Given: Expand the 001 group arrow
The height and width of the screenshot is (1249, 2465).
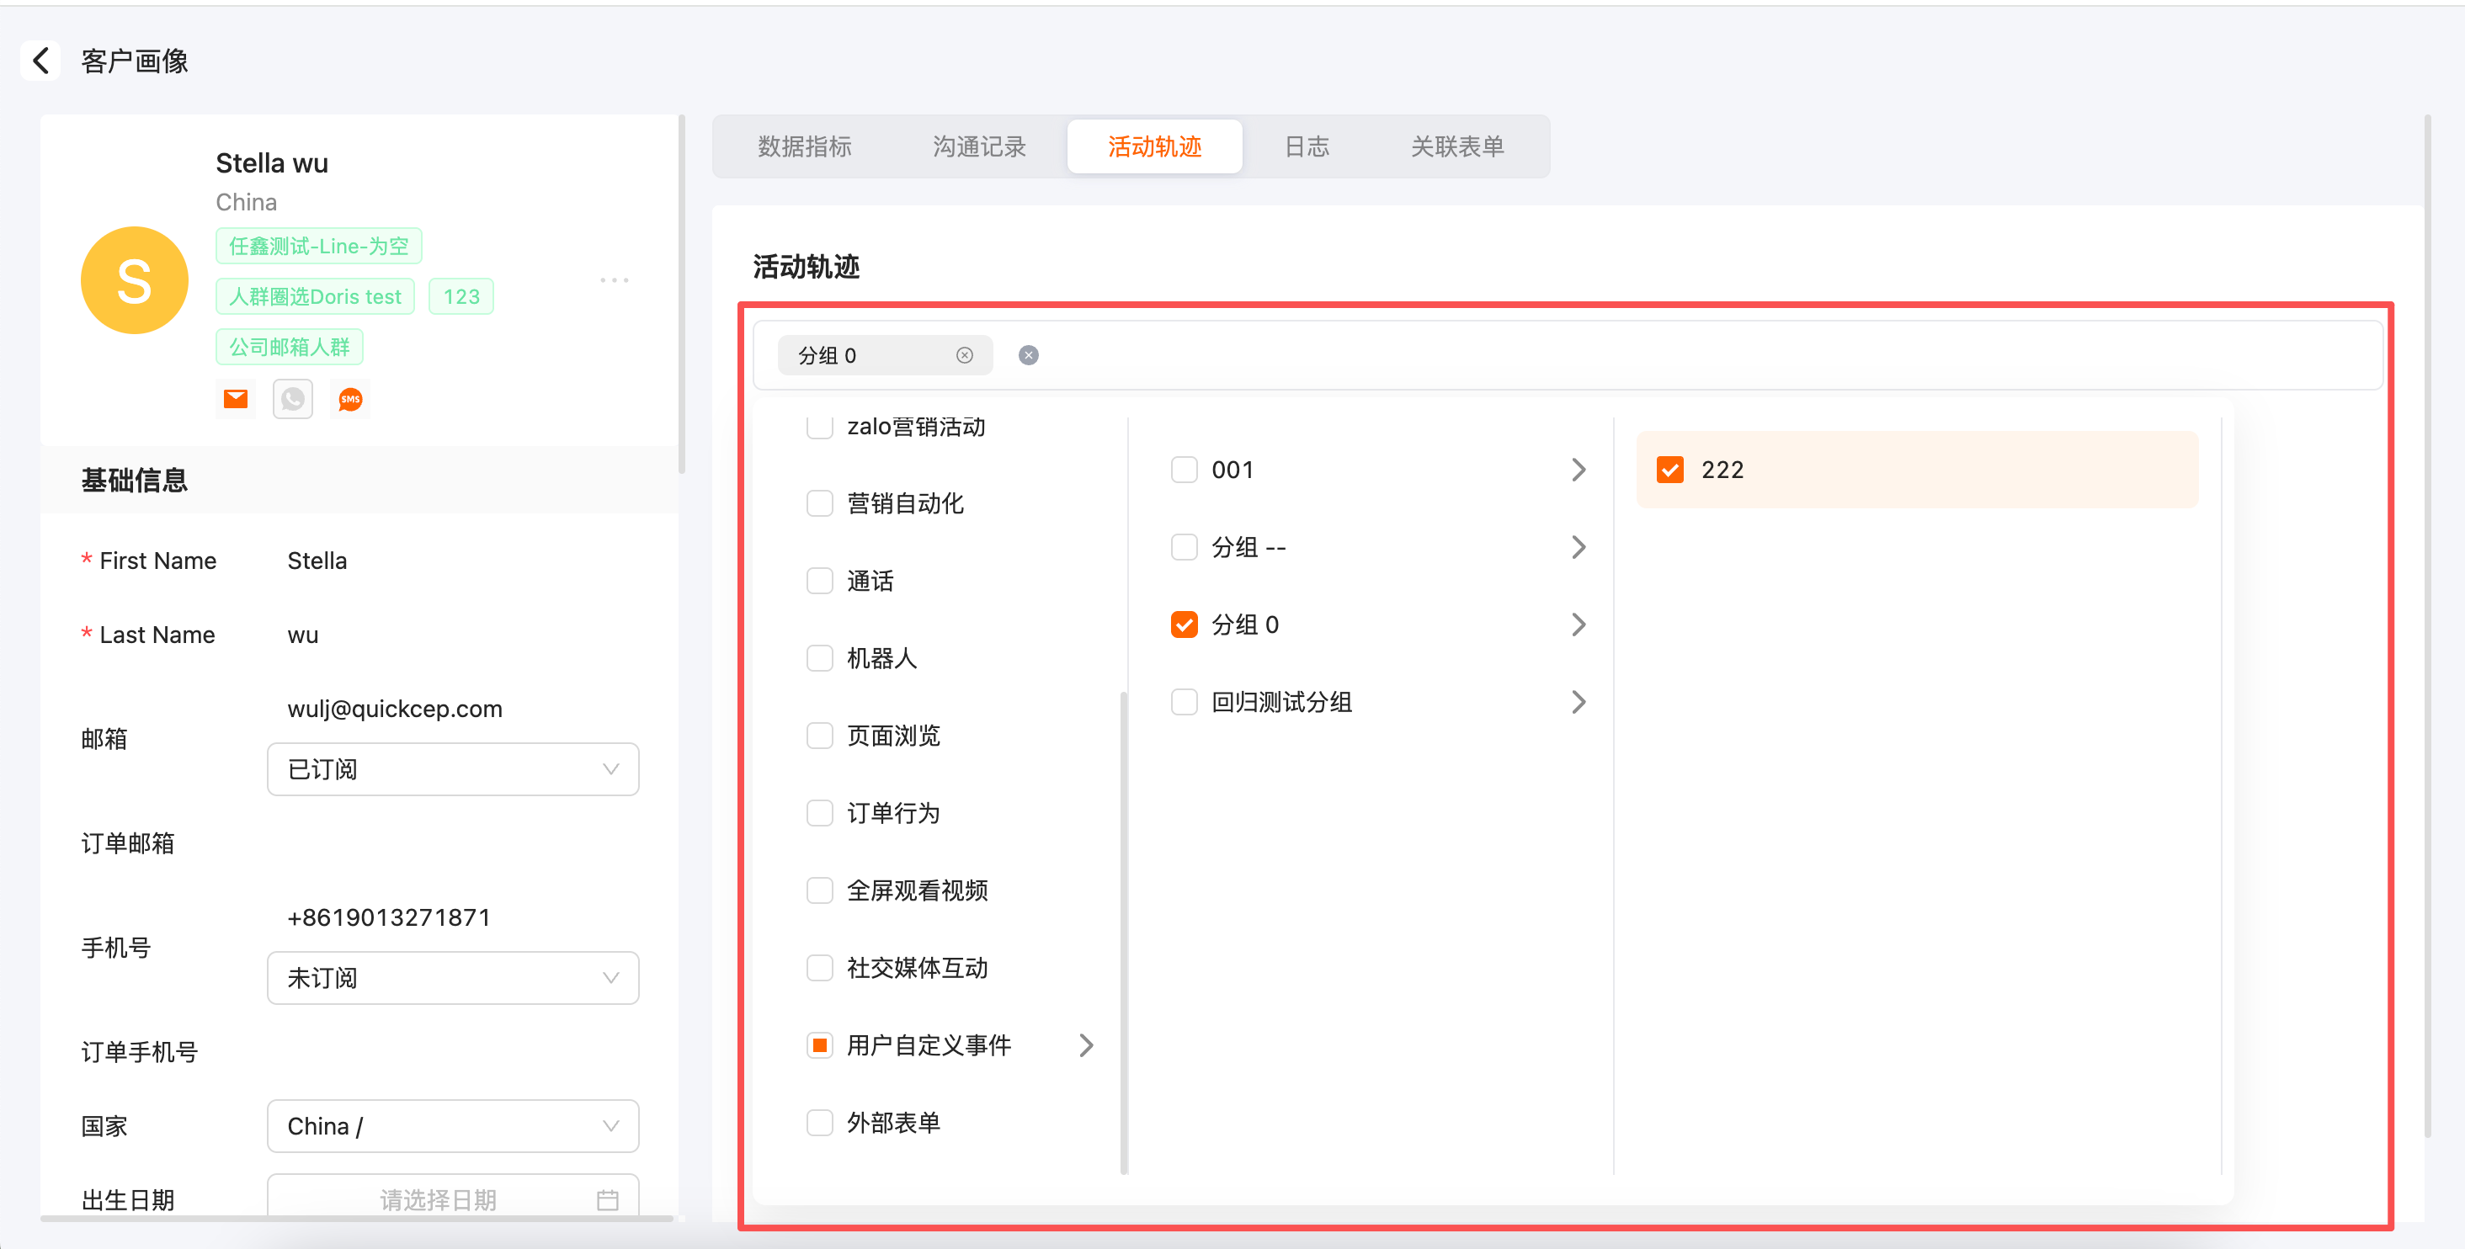Looking at the screenshot, I should [1579, 470].
